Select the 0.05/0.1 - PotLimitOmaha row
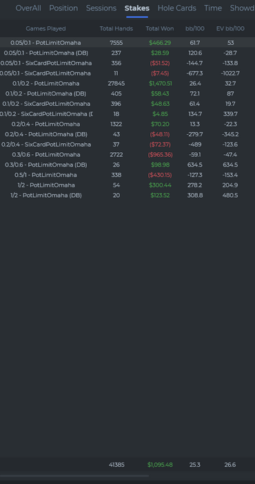The image size is (255, 484). 127,43
